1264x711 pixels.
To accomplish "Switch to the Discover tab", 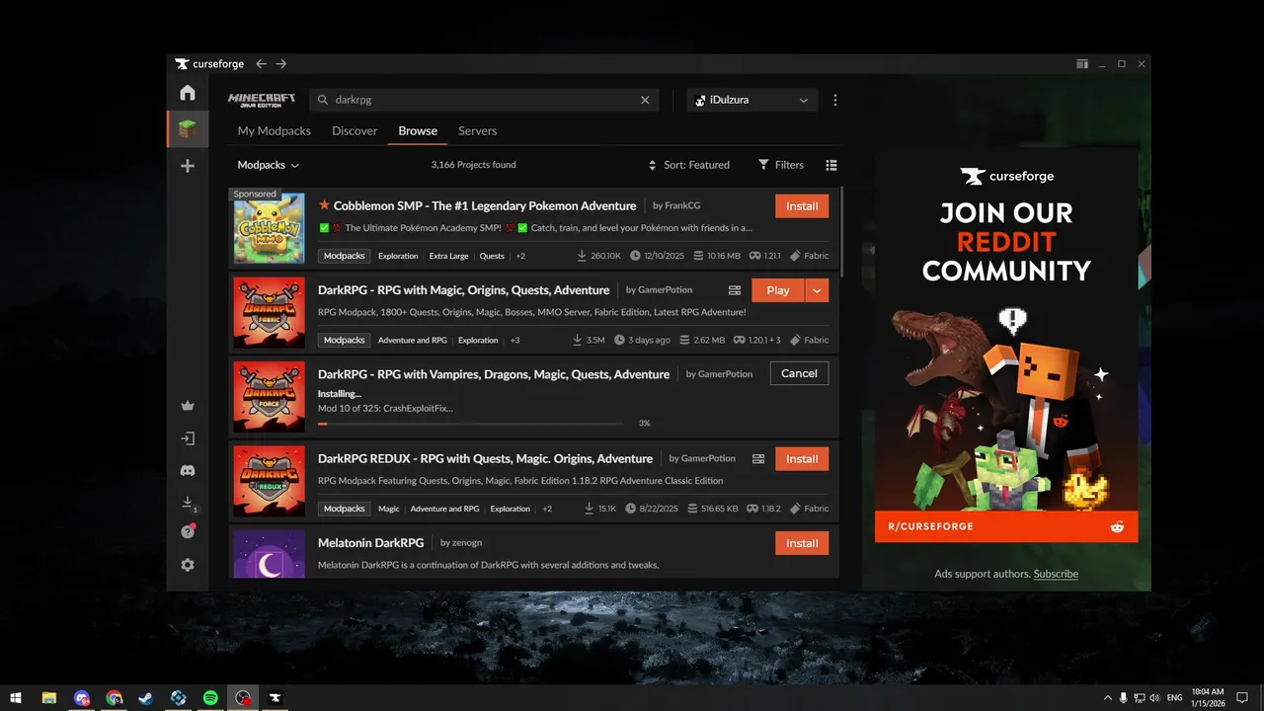I will pos(355,131).
